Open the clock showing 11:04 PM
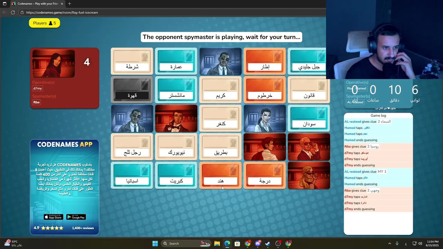The height and width of the screenshot is (249, 443). (433, 243)
